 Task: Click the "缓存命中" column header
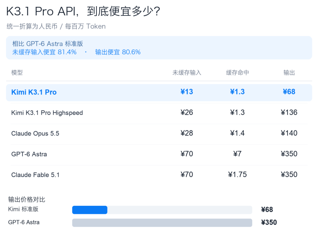(238, 73)
